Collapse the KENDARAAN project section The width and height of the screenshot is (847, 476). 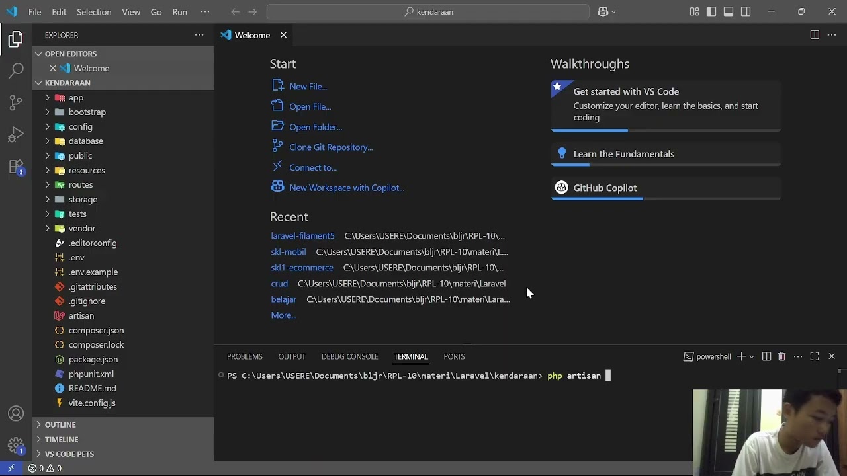click(x=123, y=83)
